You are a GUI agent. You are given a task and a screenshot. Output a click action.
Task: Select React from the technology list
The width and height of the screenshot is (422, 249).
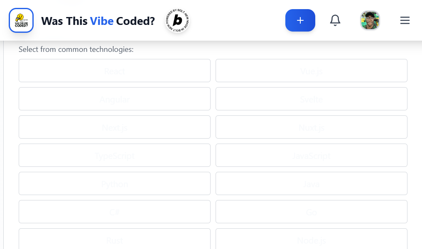[114, 71]
